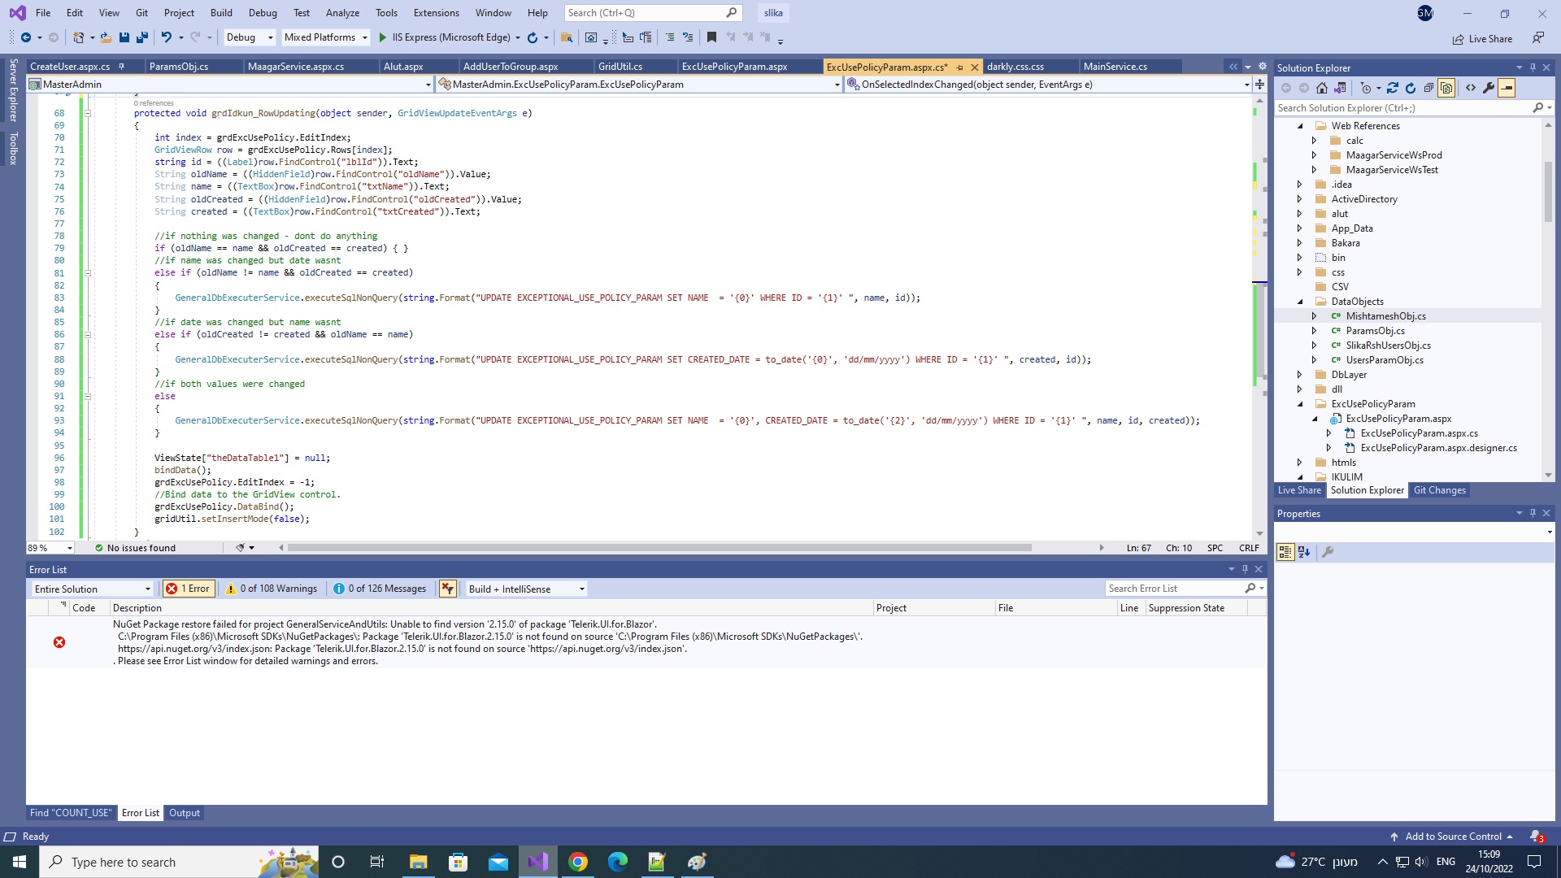The height and width of the screenshot is (878, 1561).
Task: Click Add to Source Control
Action: [1453, 836]
